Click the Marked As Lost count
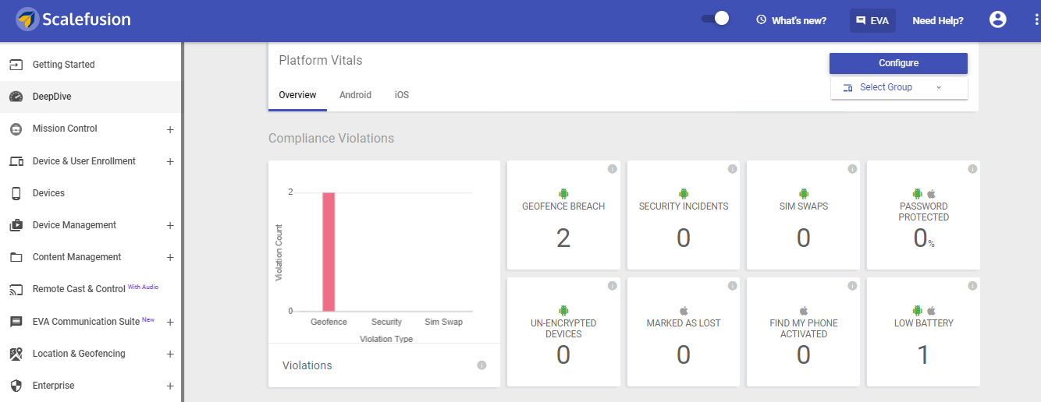 pyautogui.click(x=684, y=355)
